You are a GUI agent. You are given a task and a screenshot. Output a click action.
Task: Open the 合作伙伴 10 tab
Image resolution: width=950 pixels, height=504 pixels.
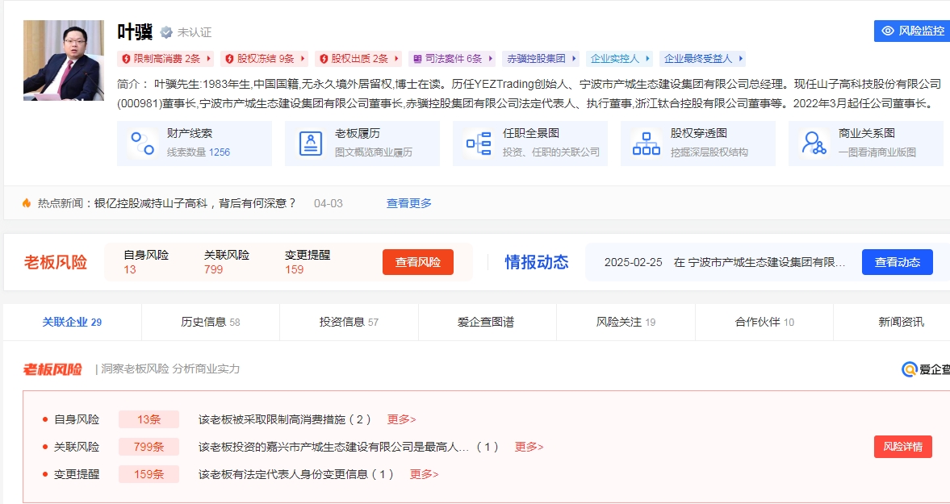point(764,322)
